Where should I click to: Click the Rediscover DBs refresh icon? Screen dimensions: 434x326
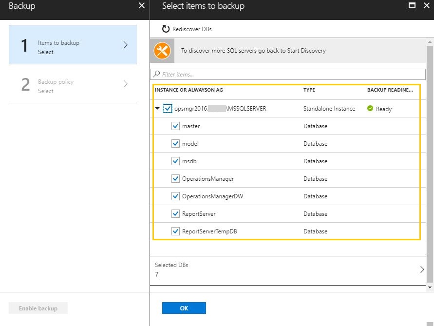click(x=166, y=29)
